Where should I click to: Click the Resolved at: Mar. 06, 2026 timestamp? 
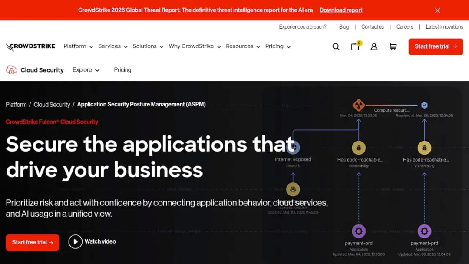[424, 115]
